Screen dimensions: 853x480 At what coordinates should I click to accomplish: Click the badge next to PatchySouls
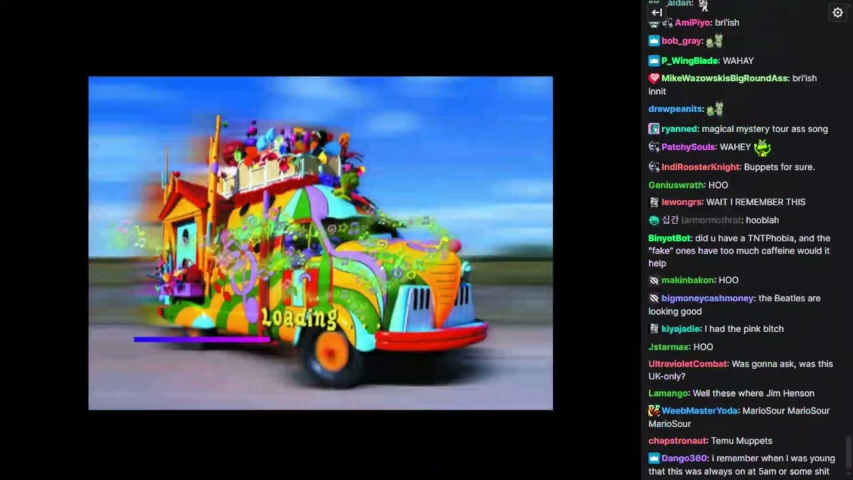click(x=654, y=147)
